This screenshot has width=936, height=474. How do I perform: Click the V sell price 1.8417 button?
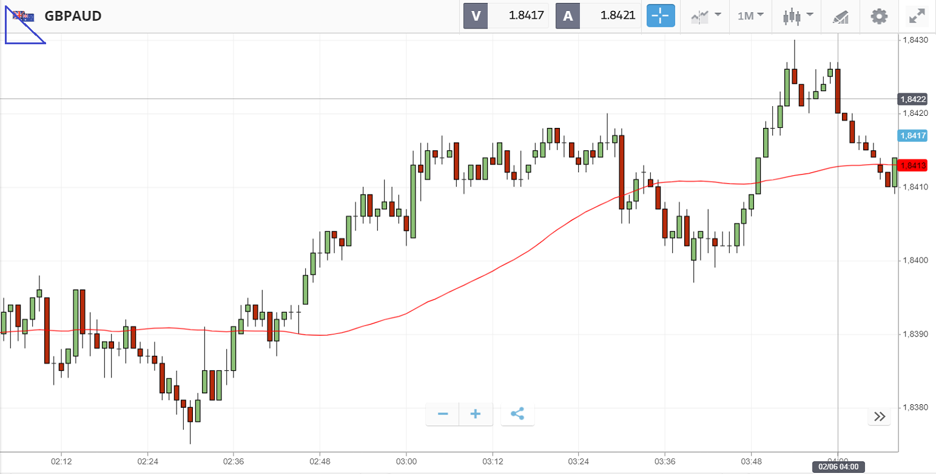click(506, 16)
